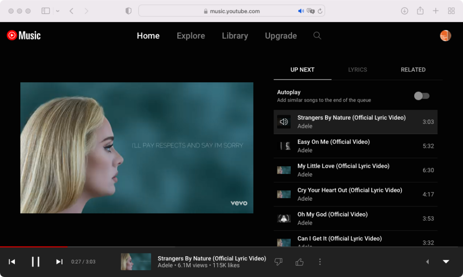Screen dimensions: 463x277
Task: Pause the currently playing song
Action: pyautogui.click(x=35, y=262)
